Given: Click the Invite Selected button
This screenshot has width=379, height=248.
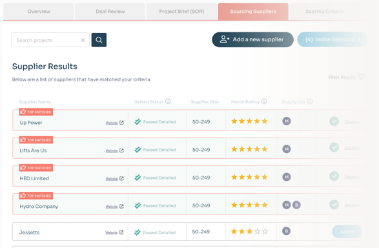Looking at the screenshot, I should (x=332, y=39).
